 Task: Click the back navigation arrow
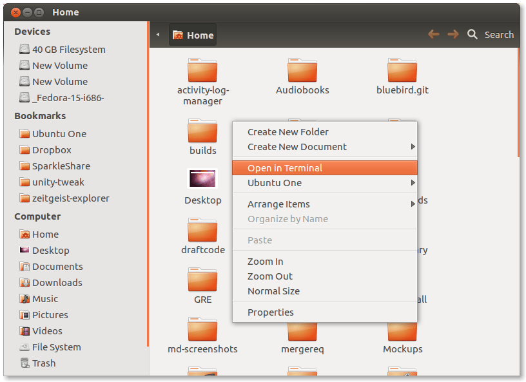(x=433, y=34)
